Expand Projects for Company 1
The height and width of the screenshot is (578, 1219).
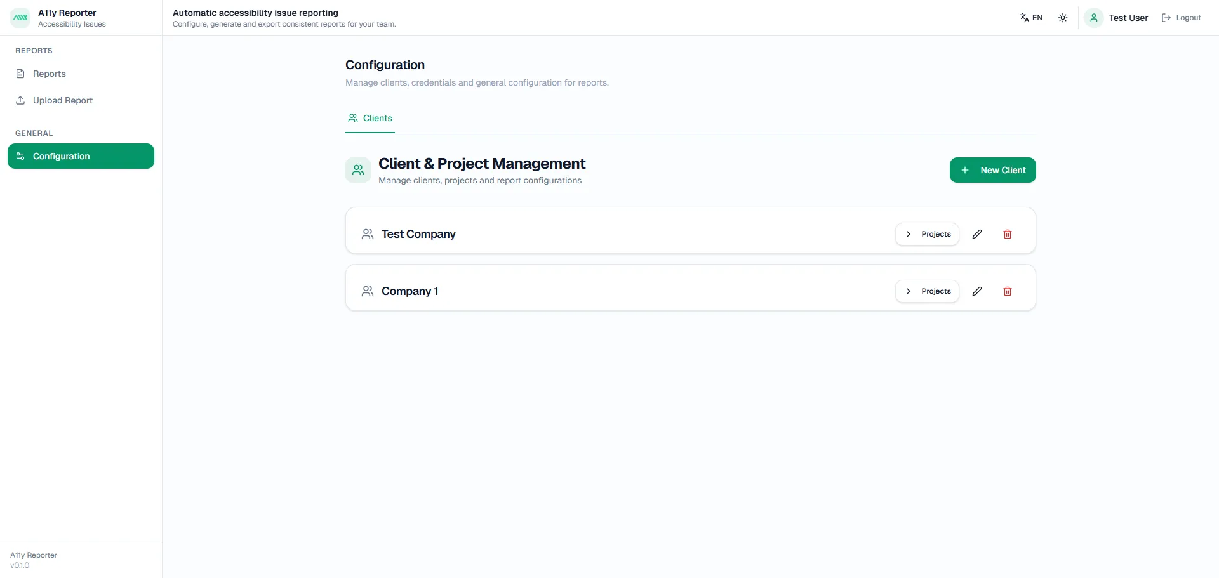[927, 291]
